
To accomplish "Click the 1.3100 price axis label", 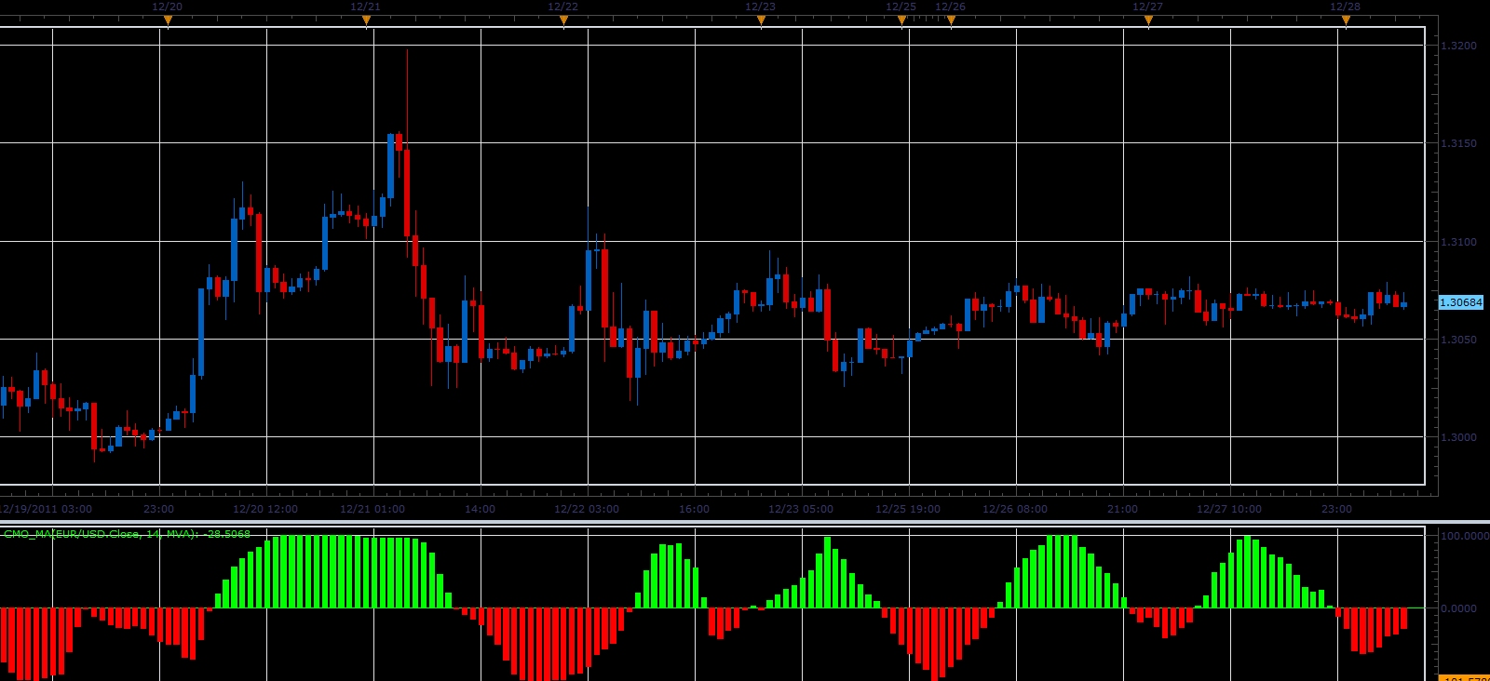I will click(x=1458, y=242).
